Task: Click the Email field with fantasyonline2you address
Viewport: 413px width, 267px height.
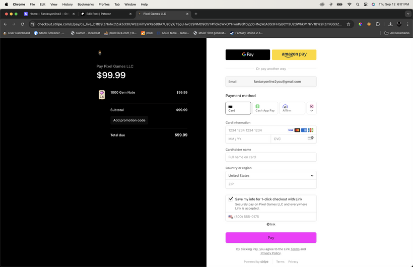Action: click(271, 82)
